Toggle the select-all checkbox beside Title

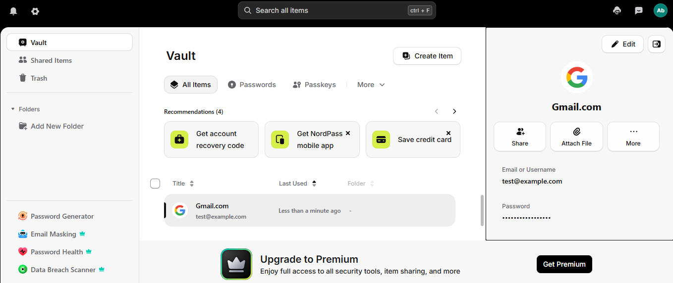[x=155, y=184]
